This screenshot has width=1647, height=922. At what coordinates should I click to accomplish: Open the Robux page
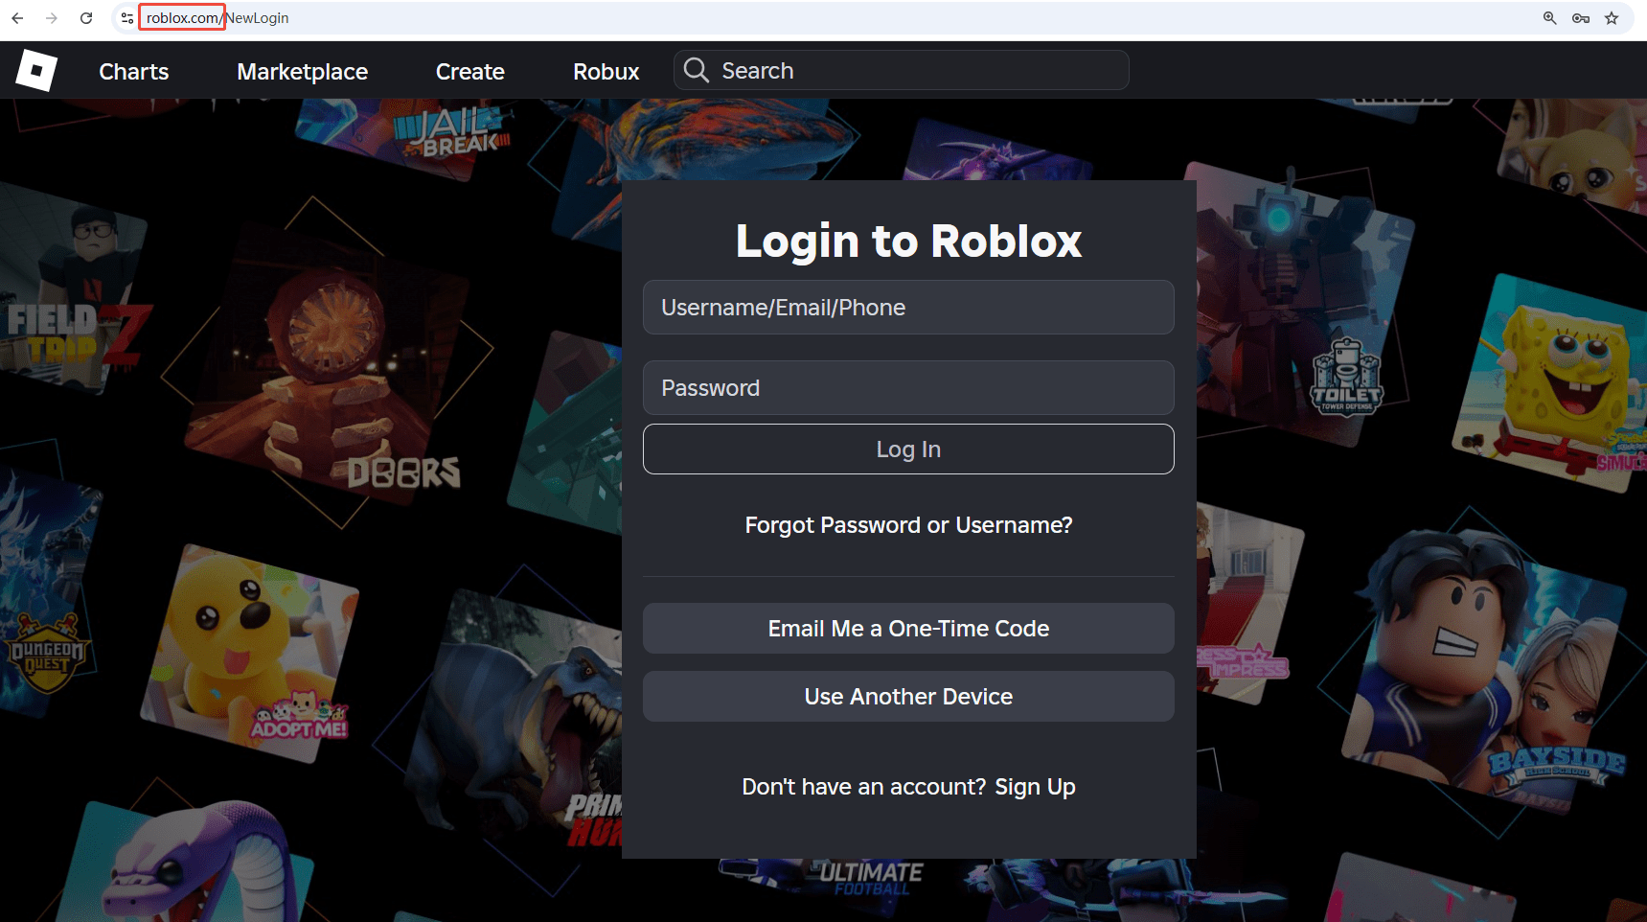pyautogui.click(x=606, y=72)
